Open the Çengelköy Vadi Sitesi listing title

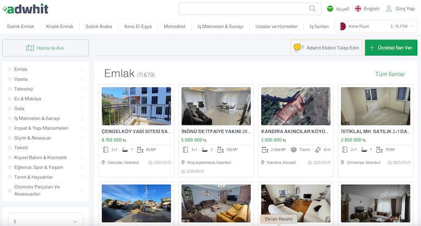136,131
